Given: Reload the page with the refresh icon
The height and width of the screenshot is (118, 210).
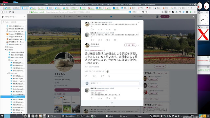Looking at the screenshot, I should click(10, 12).
